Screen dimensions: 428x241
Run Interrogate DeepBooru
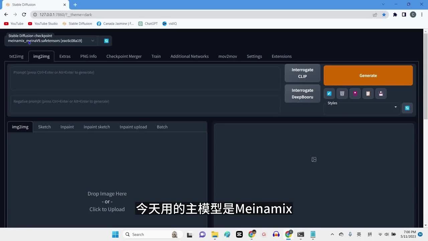(302, 94)
